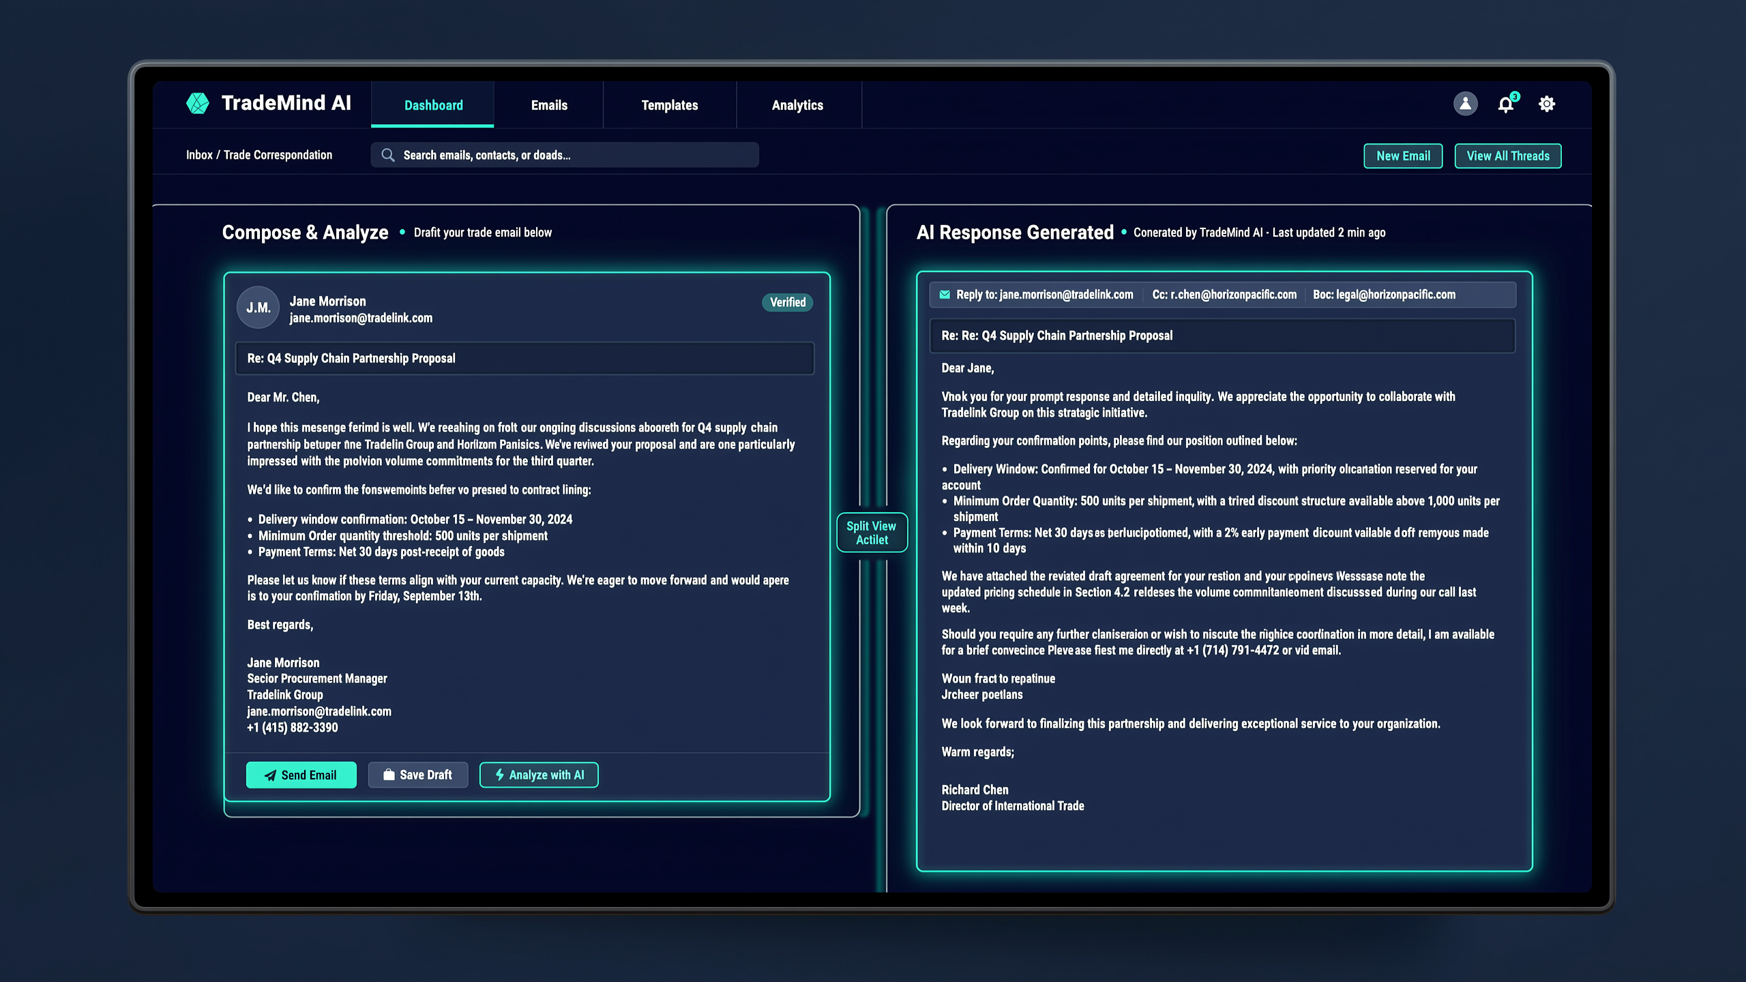Click 'Secior Procurement Manager' signature line
This screenshot has width=1746, height=982.
[317, 678]
